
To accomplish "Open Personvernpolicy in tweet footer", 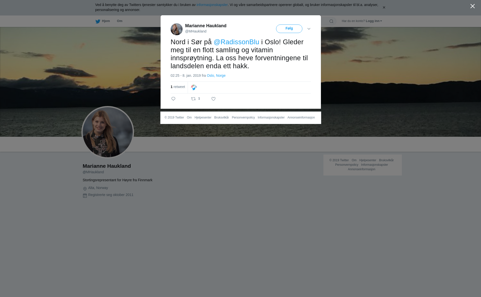I will [243, 117].
